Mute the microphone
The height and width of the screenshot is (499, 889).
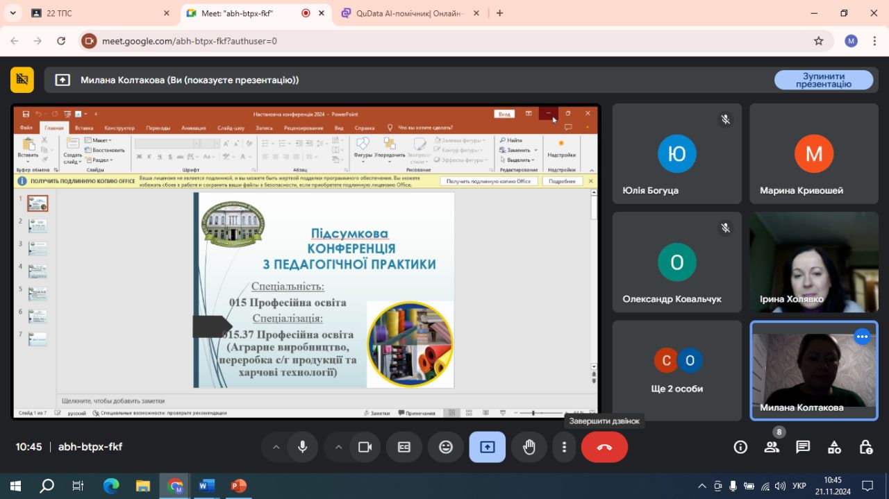click(x=303, y=447)
